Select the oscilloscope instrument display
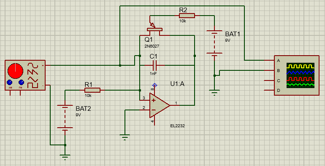Viewport: 325px width, 166px height. click(301, 75)
